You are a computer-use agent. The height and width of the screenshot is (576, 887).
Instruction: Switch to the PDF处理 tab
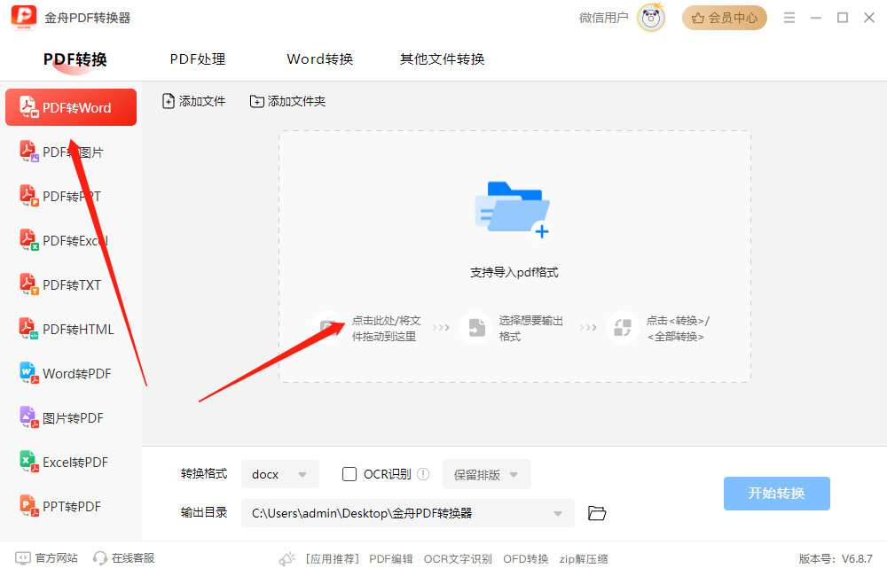click(x=198, y=59)
